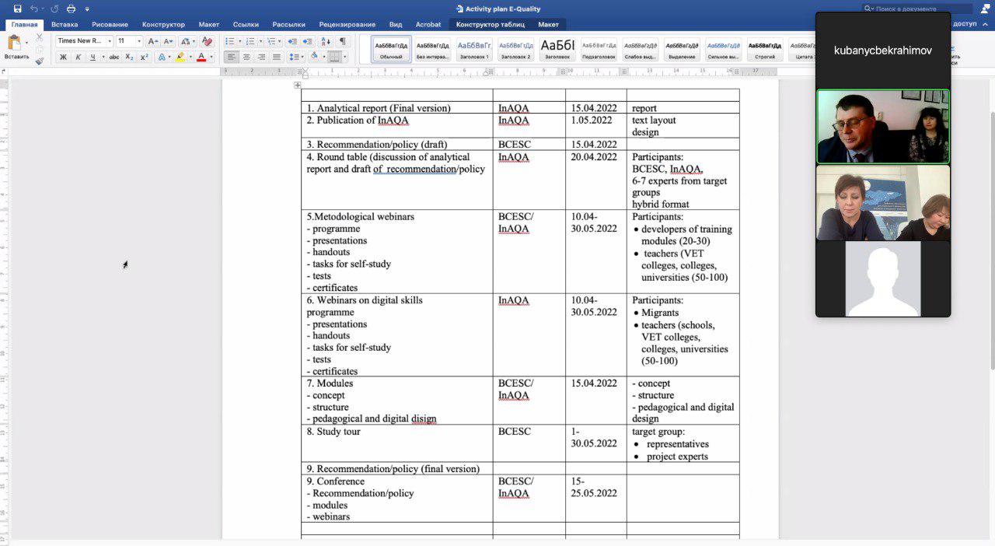Clear all formatting with the eraser icon
Image resolution: width=995 pixels, height=546 pixels.
(207, 41)
